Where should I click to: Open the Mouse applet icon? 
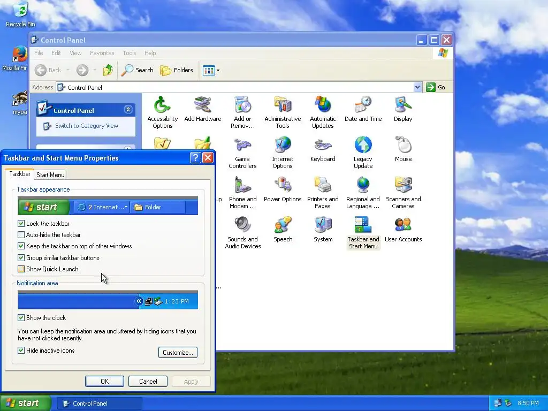tap(403, 150)
